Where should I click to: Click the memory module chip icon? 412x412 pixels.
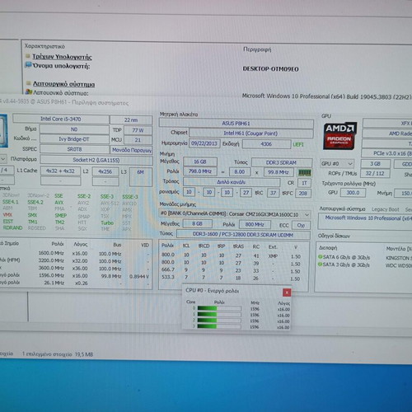coord(305,172)
